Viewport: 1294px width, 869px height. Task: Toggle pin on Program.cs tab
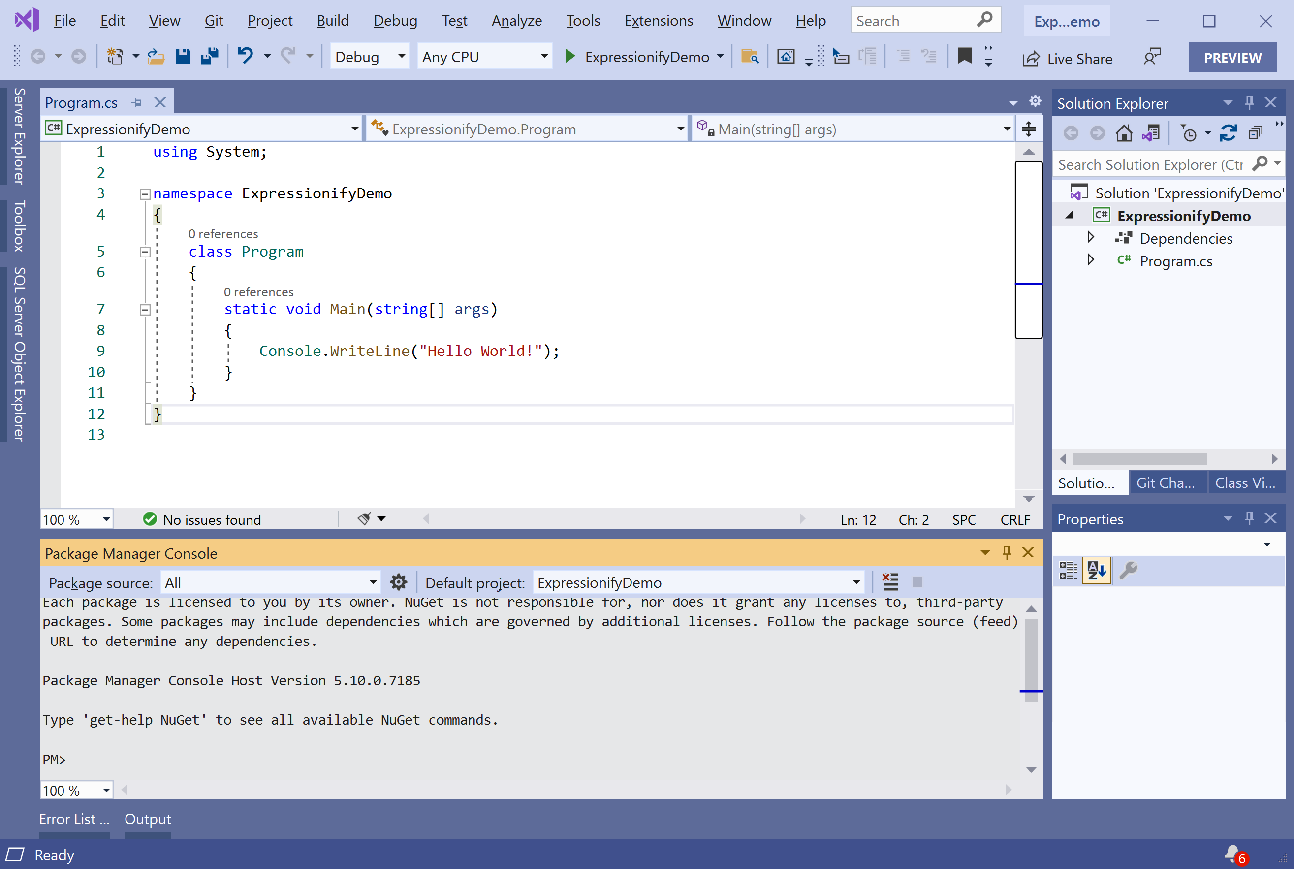coord(137,102)
